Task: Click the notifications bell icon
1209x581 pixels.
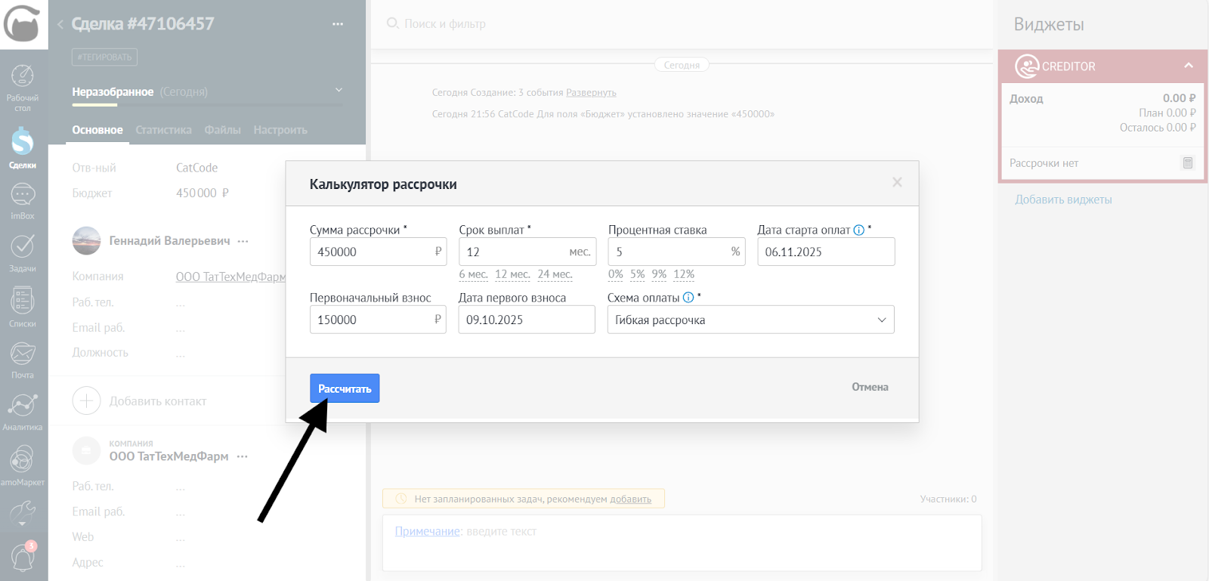Action: pos(23,558)
